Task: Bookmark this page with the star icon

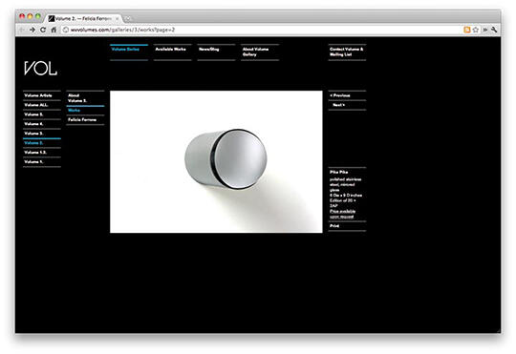Action: click(476, 30)
